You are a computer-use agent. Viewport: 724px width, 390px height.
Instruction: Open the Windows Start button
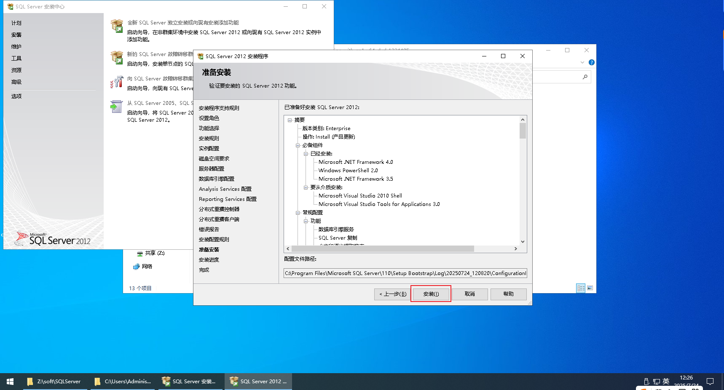tap(10, 382)
